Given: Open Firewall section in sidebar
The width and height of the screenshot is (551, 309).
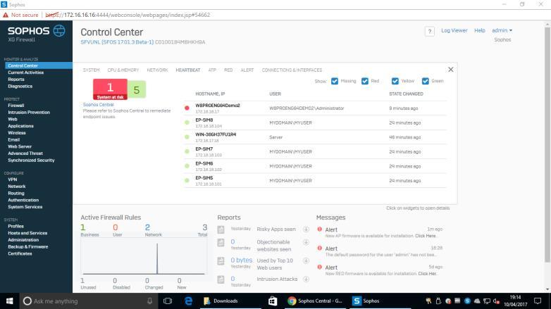Looking at the screenshot, I should (16, 106).
